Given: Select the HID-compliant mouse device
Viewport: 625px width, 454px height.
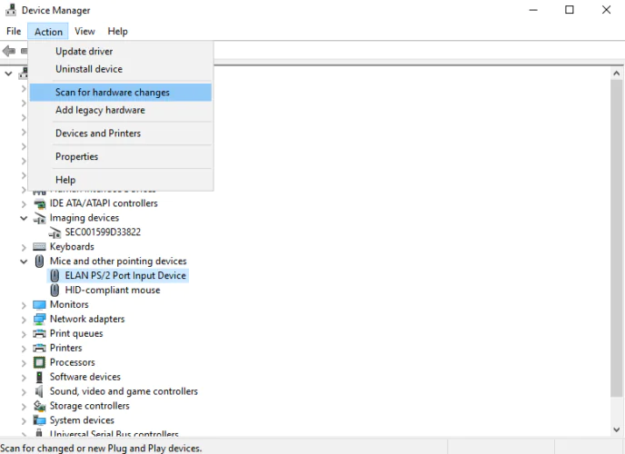Looking at the screenshot, I should click(112, 291).
